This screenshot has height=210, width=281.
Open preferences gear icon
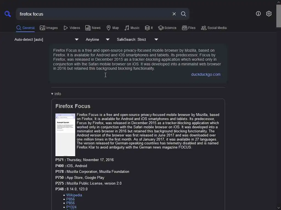(x=269, y=14)
